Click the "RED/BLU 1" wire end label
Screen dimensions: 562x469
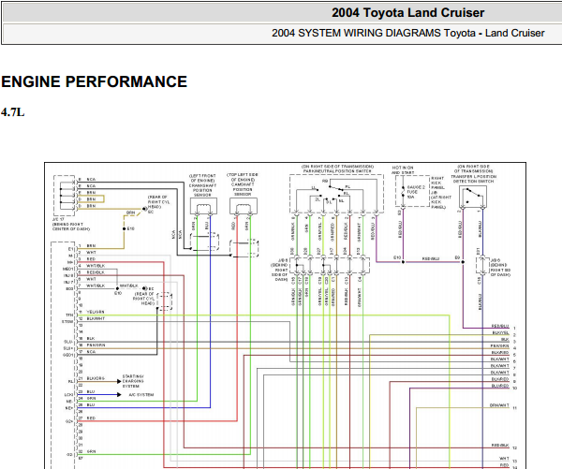tap(503, 327)
